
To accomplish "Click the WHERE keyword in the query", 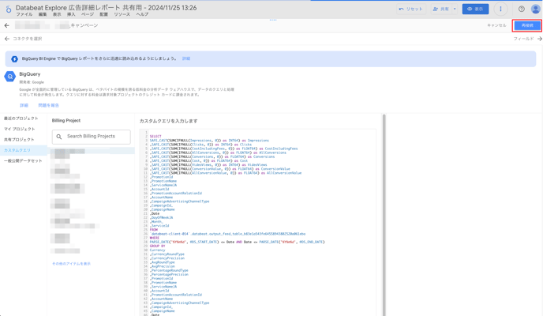I will (x=155, y=238).
